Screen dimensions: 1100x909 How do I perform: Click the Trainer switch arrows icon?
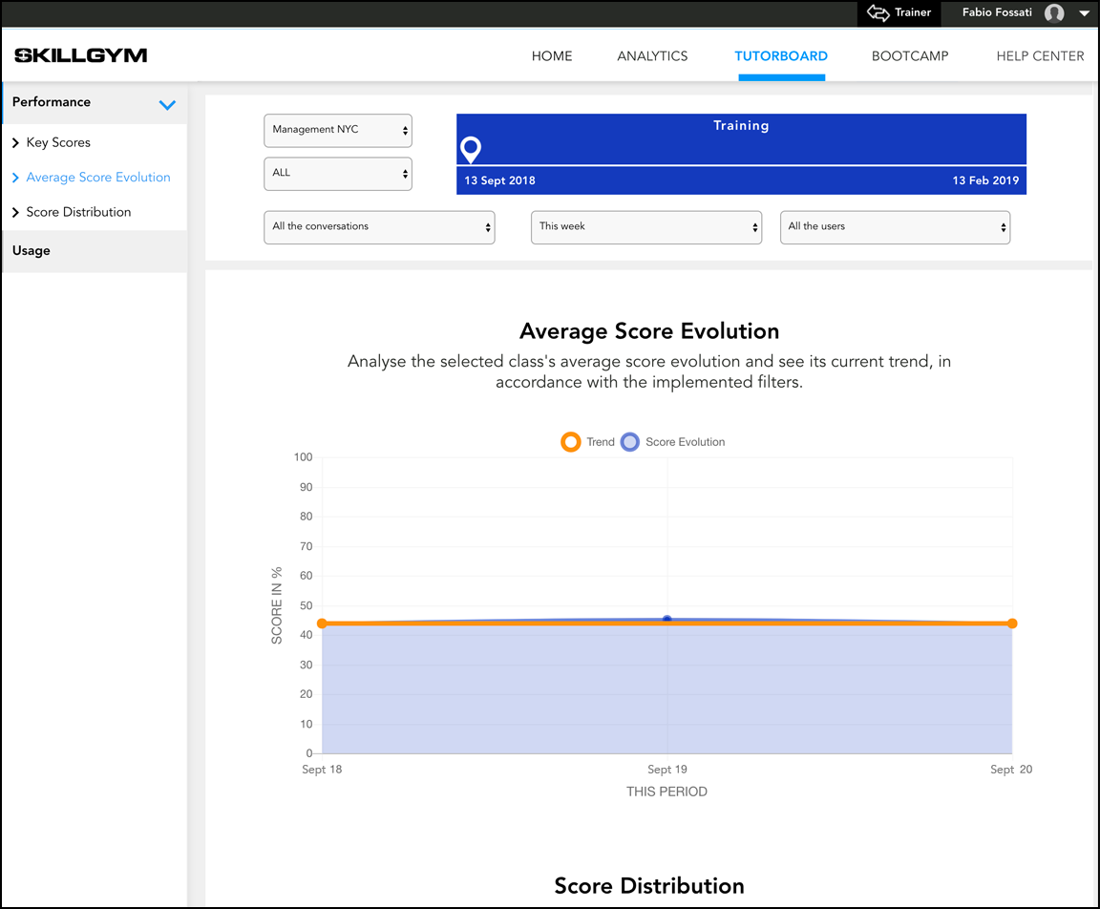click(878, 12)
